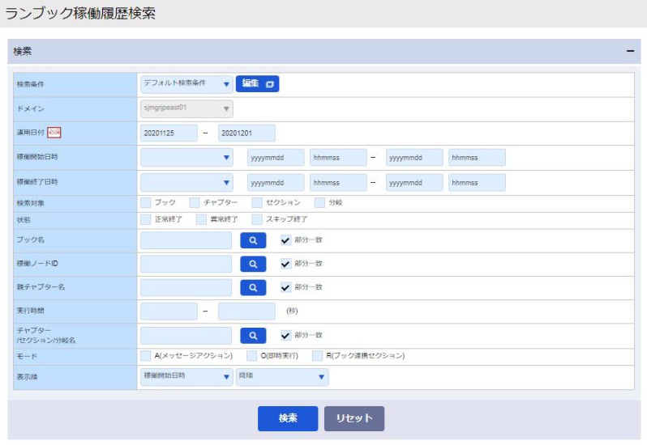Click 稼働開始日時 second hhmmss field
This screenshot has height=445, width=647.
point(477,158)
